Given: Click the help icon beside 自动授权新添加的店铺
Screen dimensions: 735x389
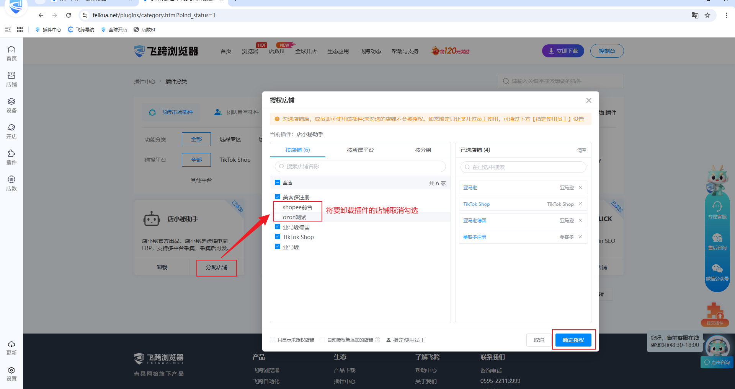Looking at the screenshot, I should (x=377, y=340).
